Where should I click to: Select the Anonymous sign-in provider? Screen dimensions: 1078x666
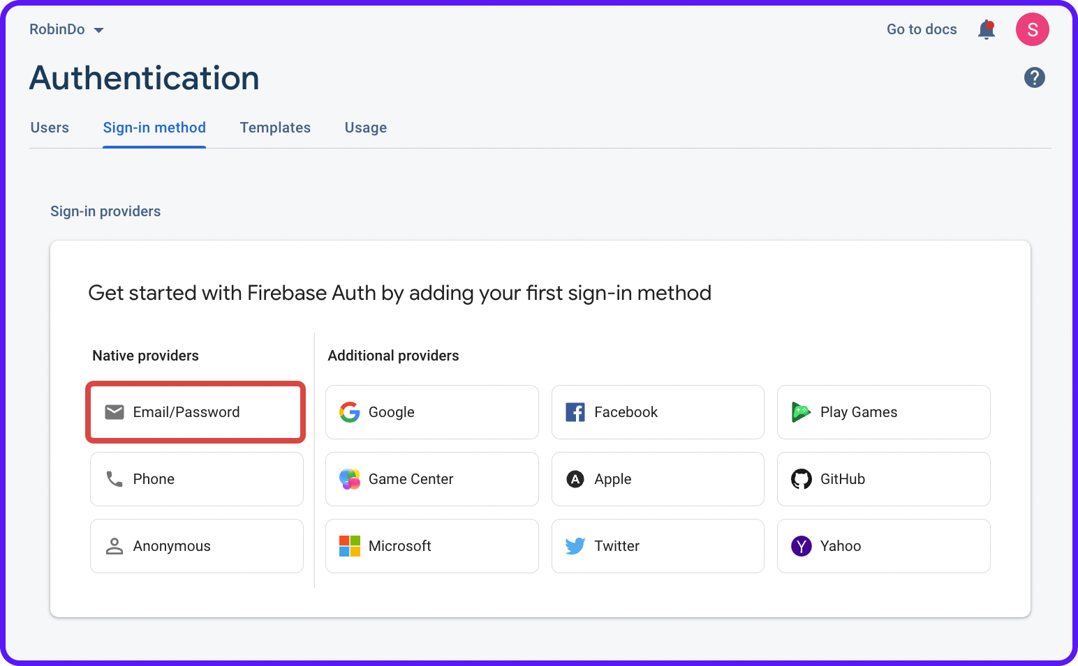tap(196, 546)
